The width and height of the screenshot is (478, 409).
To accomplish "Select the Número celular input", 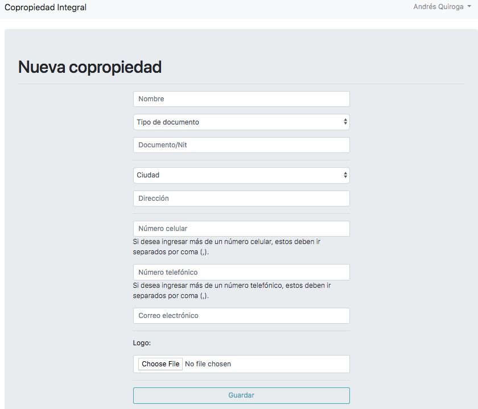I will coord(241,229).
